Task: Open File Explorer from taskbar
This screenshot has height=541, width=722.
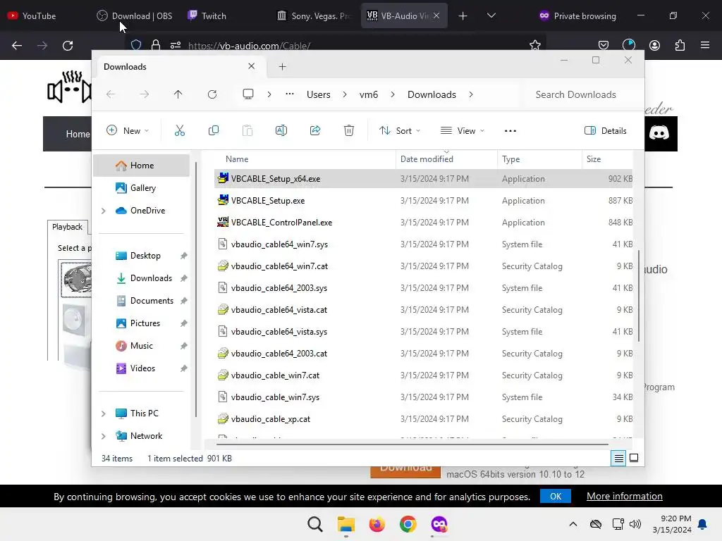Action: tap(345, 524)
